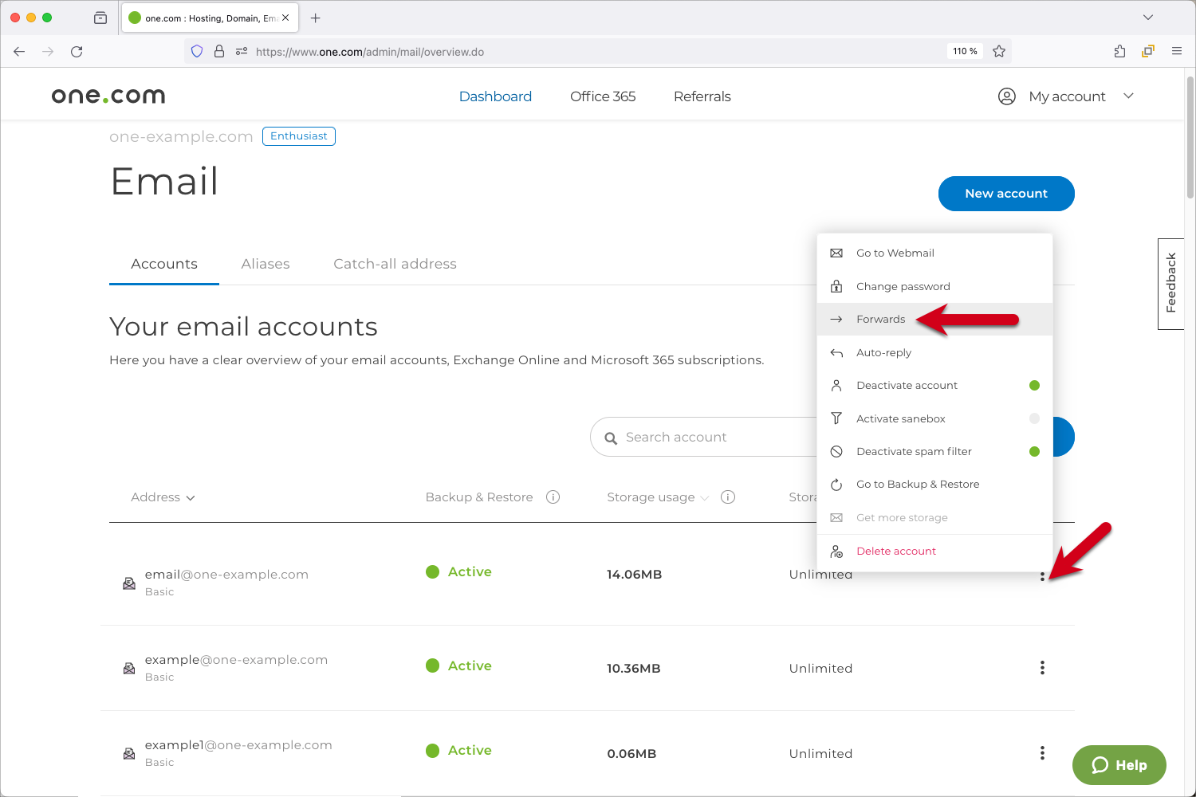Open the Address column sort chevron

click(x=191, y=497)
